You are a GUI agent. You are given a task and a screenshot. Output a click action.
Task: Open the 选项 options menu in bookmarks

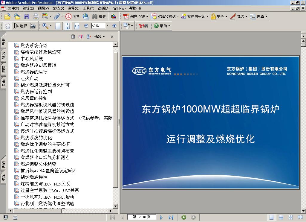[99, 37]
